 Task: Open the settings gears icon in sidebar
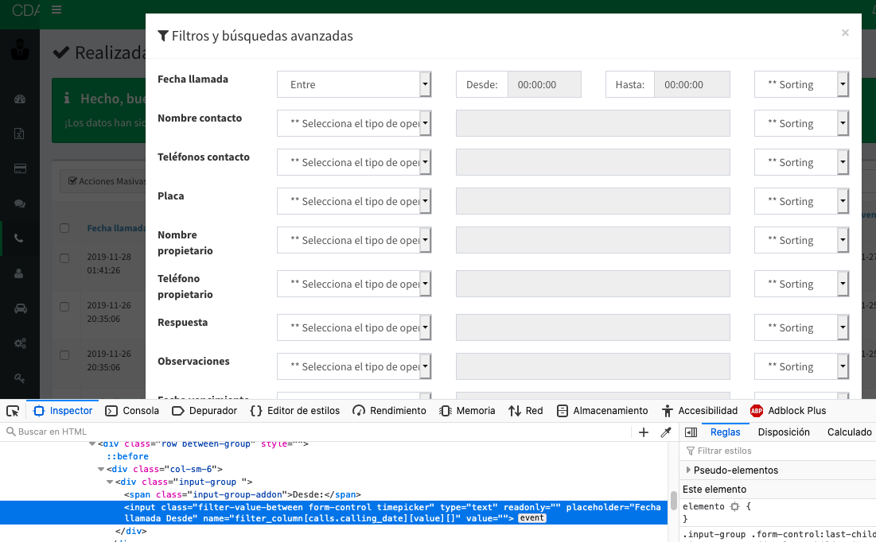pyautogui.click(x=20, y=343)
